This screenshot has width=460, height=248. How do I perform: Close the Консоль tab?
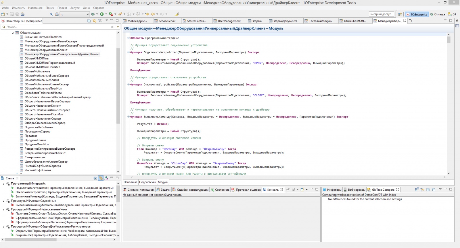[282, 190]
